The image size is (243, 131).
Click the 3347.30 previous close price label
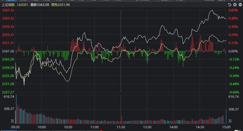(x=8, y=51)
